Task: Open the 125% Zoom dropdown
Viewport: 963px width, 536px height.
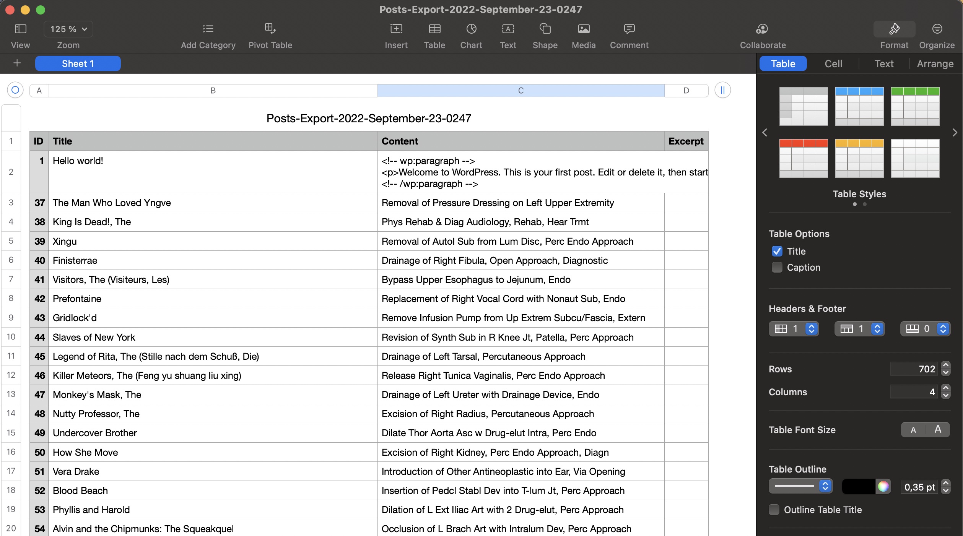Action: (x=68, y=29)
